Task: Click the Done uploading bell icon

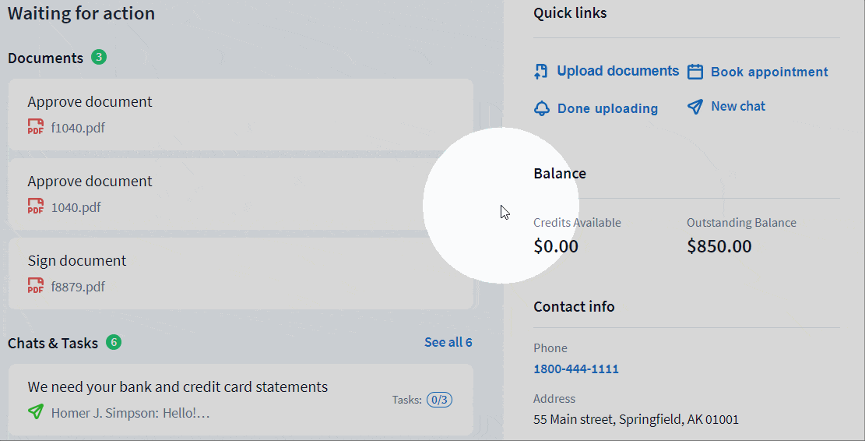Action: 542,108
